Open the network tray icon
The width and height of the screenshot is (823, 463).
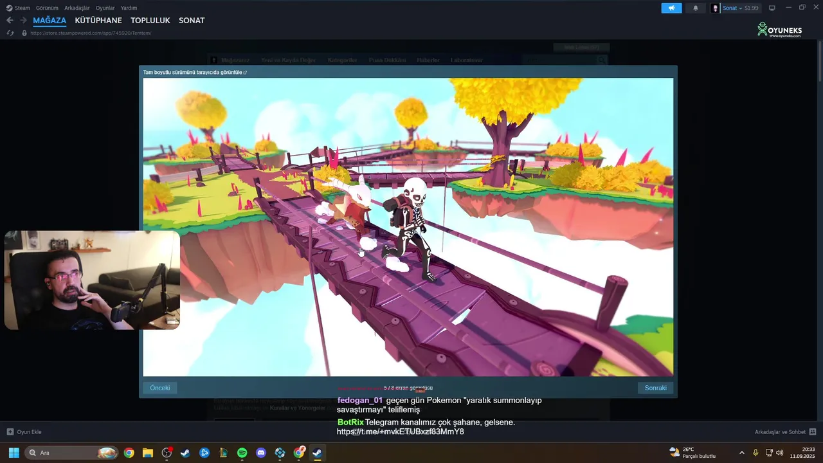[x=769, y=453]
